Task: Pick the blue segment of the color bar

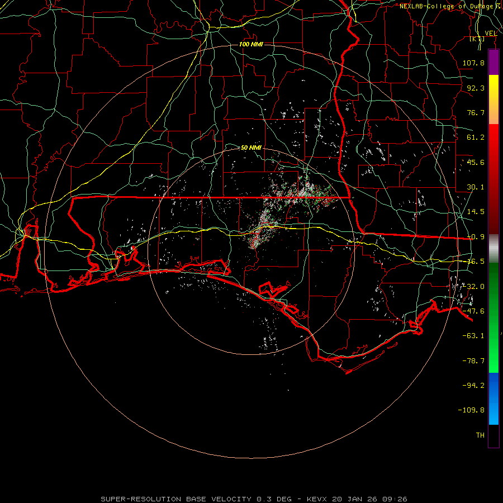Action: [x=493, y=398]
